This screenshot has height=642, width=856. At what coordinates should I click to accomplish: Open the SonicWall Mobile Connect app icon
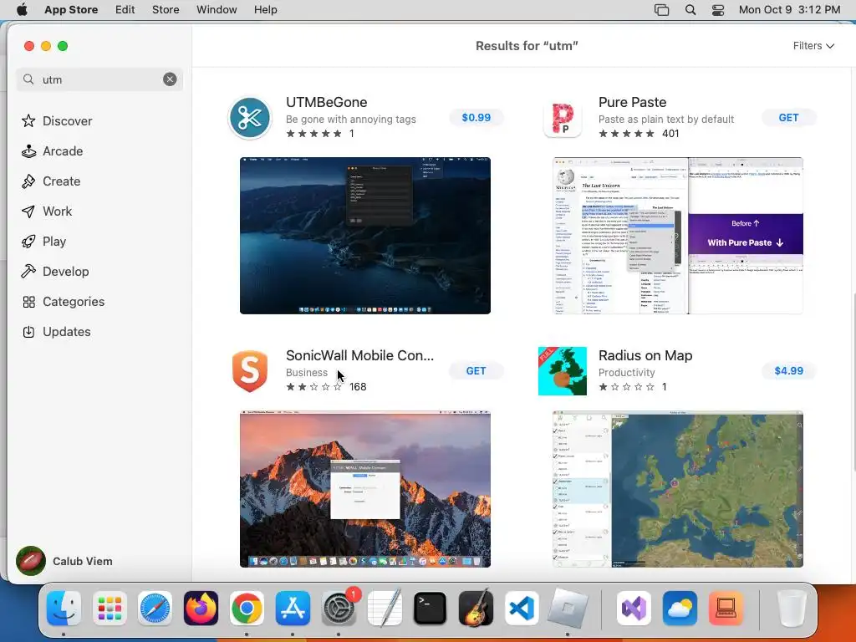coord(250,371)
